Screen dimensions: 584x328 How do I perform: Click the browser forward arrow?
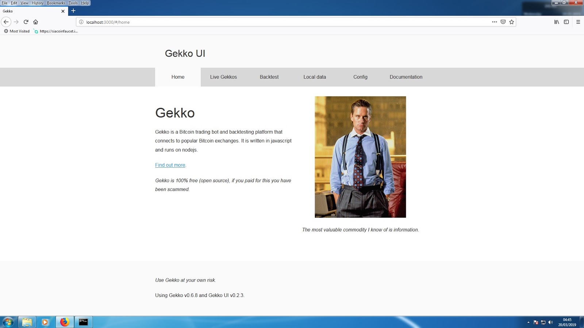coord(16,22)
